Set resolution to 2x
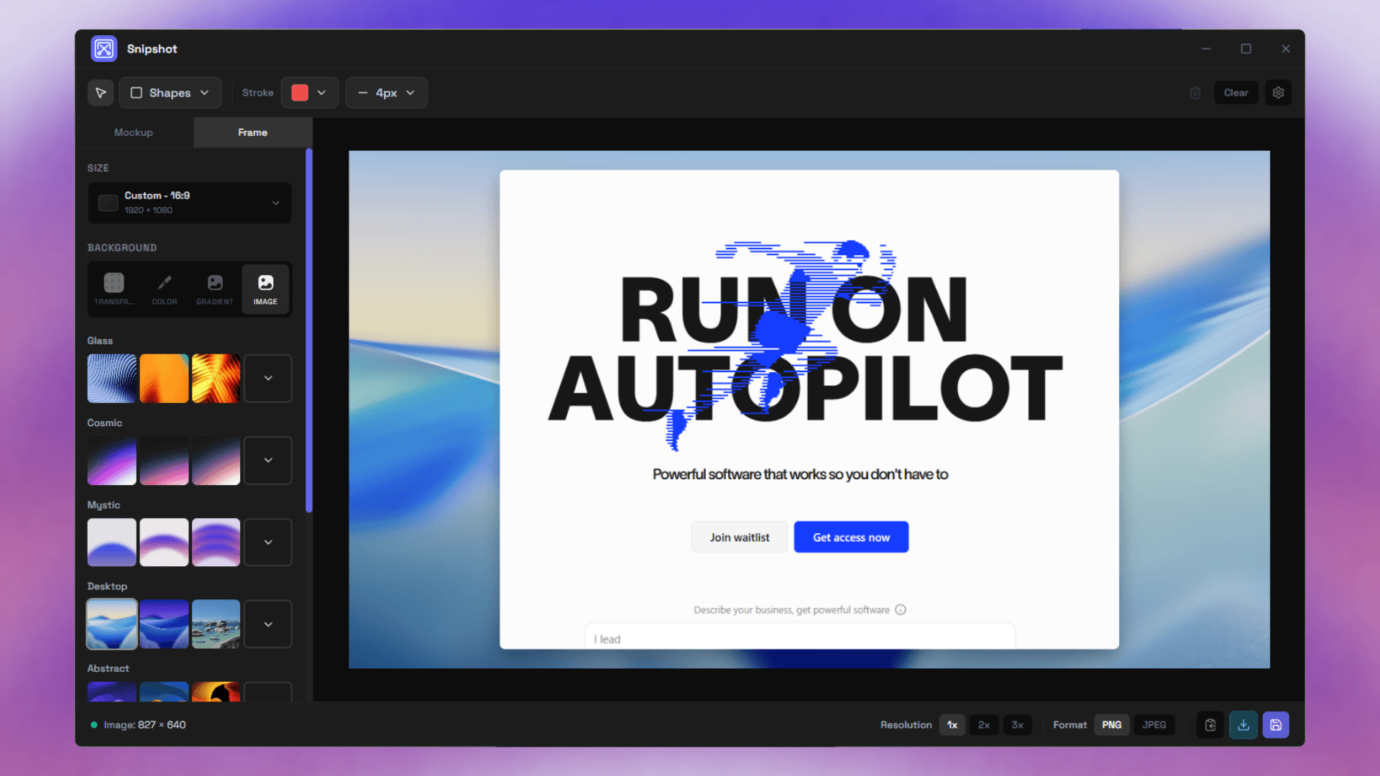 pos(984,725)
